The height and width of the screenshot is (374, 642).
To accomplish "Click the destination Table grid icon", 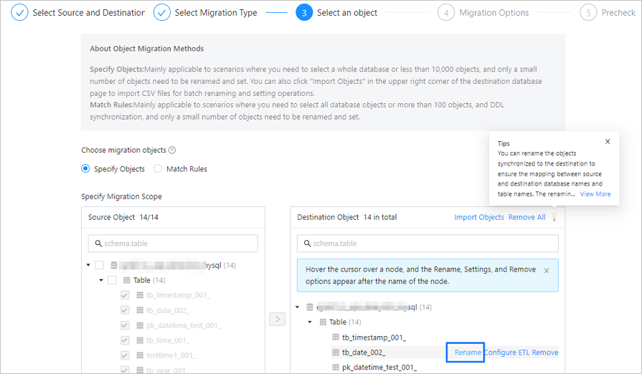I will (x=322, y=322).
